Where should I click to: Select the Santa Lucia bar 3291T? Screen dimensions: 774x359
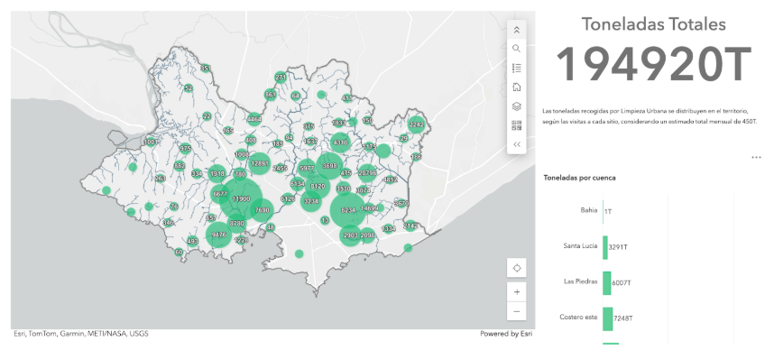point(604,246)
